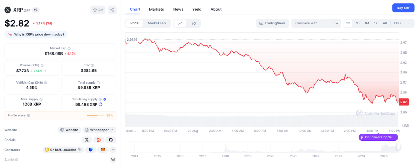Copy the contract address 0x1d2f...c60dbe
The width and height of the screenshot is (419, 164).
pyautogui.click(x=80, y=150)
